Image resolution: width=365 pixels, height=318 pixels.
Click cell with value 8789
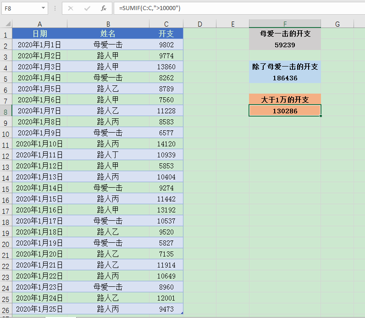pyautogui.click(x=166, y=89)
